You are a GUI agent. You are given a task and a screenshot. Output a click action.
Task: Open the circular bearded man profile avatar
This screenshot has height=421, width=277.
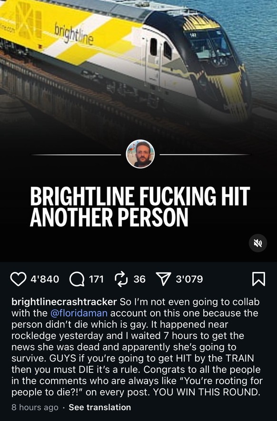(x=140, y=154)
